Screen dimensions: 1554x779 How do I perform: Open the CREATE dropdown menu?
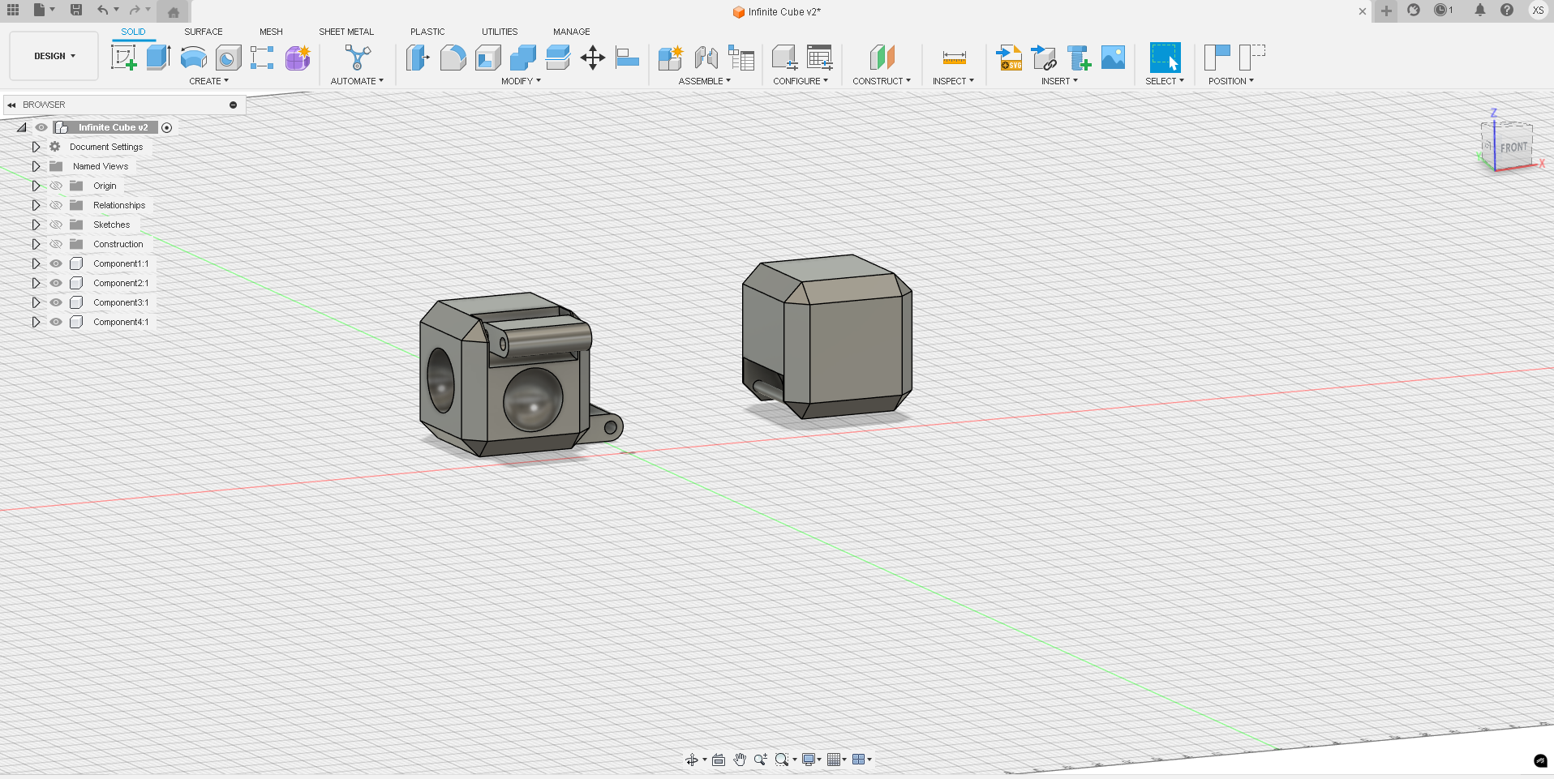(208, 81)
